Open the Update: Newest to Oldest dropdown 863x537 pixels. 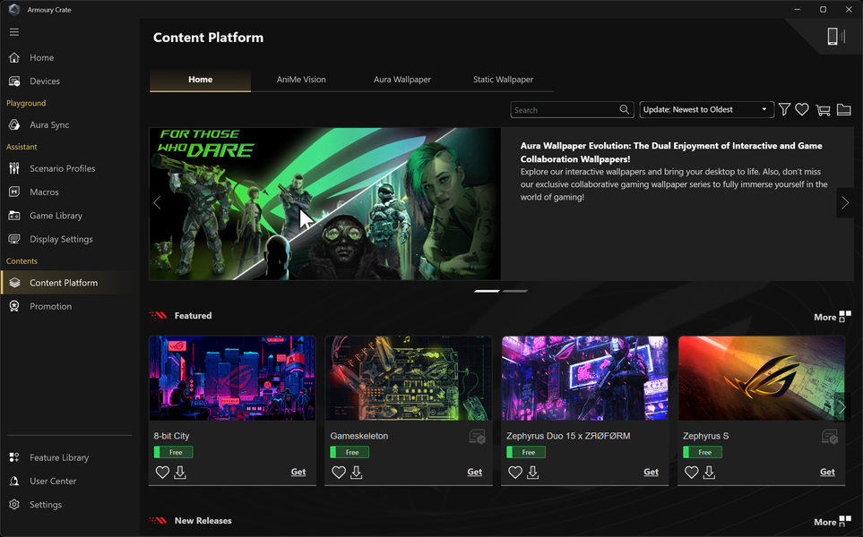706,109
